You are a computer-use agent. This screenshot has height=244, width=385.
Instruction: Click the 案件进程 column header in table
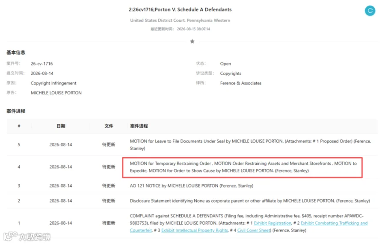[139, 126]
